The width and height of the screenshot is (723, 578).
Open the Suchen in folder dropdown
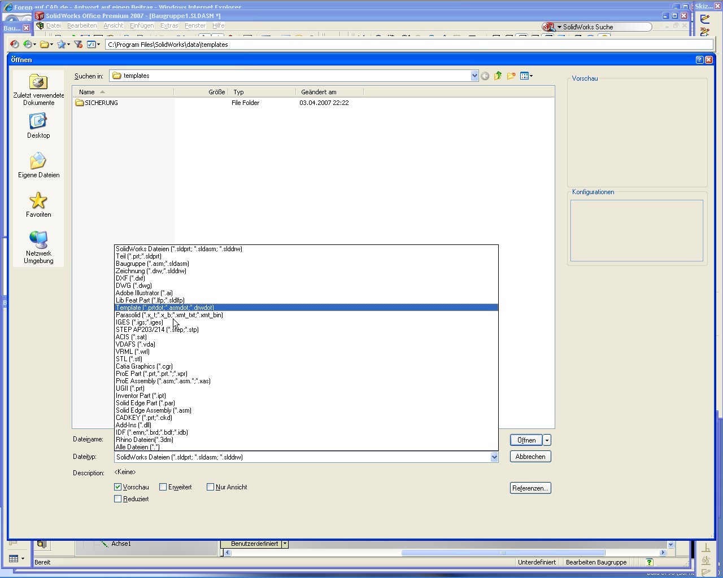[474, 76]
